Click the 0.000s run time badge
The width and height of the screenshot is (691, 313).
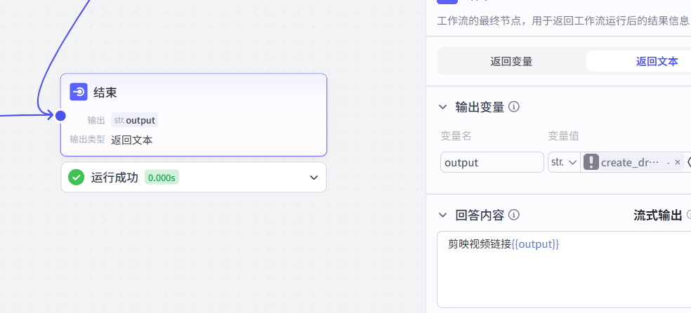162,178
